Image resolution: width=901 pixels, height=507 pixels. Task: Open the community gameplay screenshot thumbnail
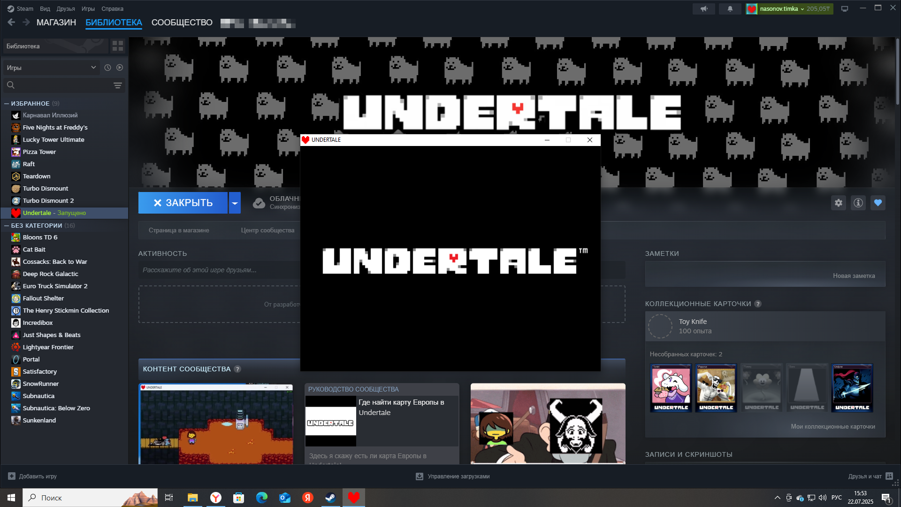tap(216, 424)
